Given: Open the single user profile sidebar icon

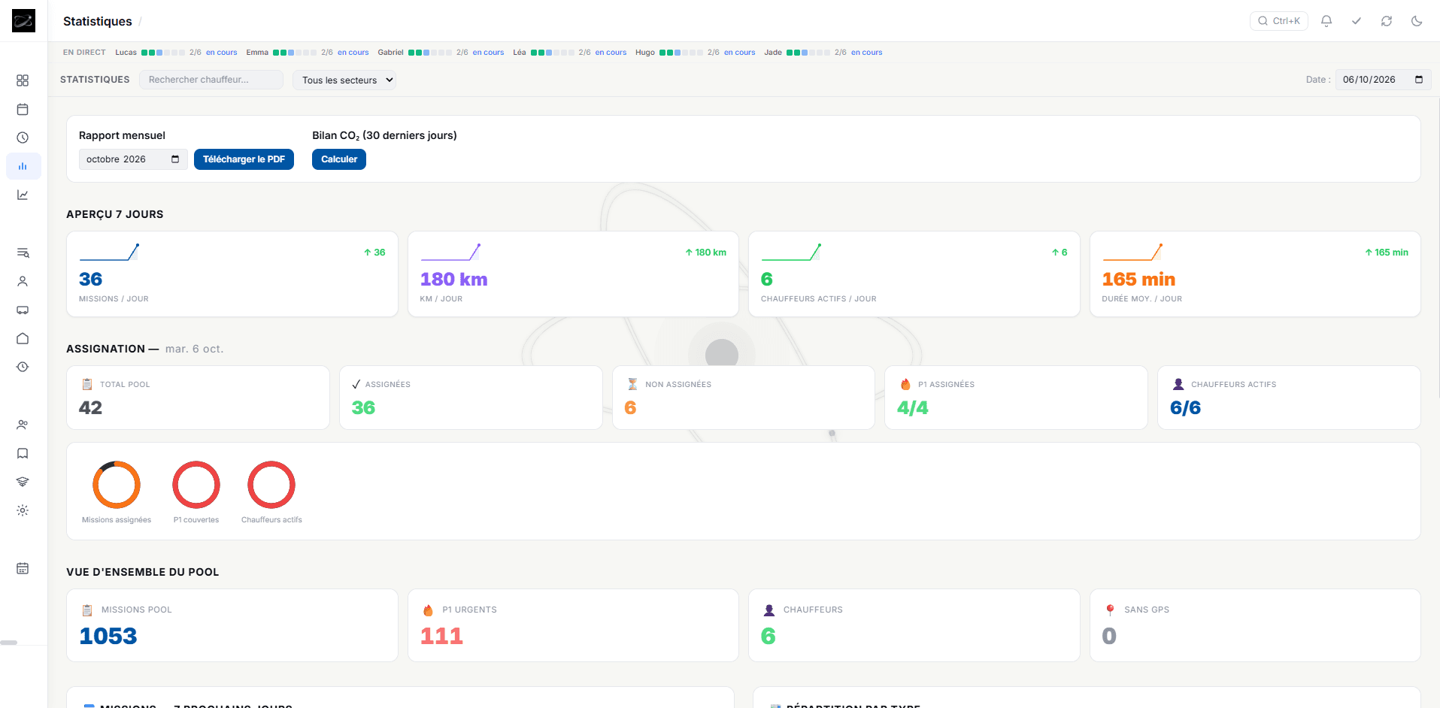Looking at the screenshot, I should tap(23, 281).
